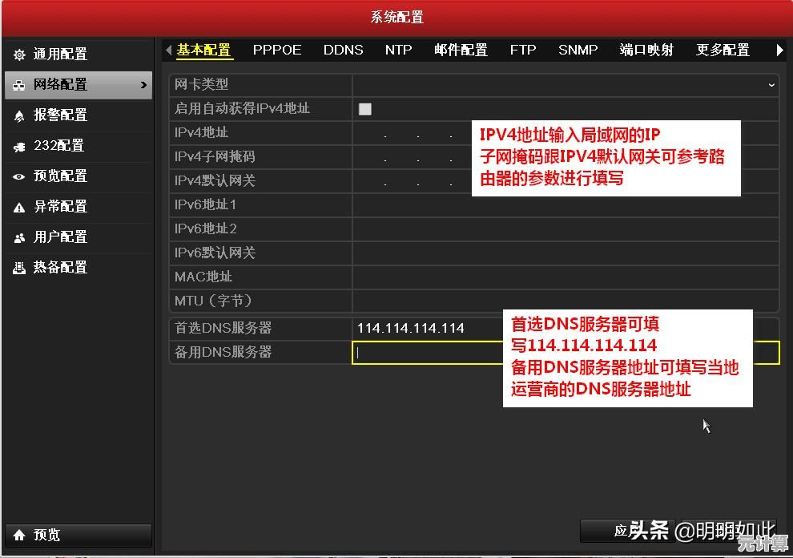Click the serial port icon for 232配置

tap(19, 146)
